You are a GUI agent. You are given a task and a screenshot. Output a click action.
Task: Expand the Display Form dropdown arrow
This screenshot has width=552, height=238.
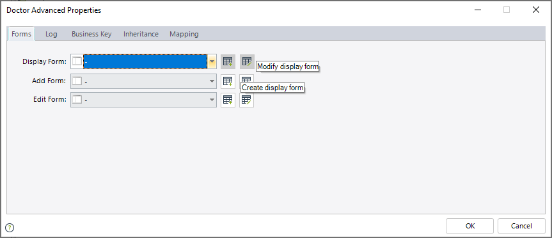pyautogui.click(x=212, y=61)
